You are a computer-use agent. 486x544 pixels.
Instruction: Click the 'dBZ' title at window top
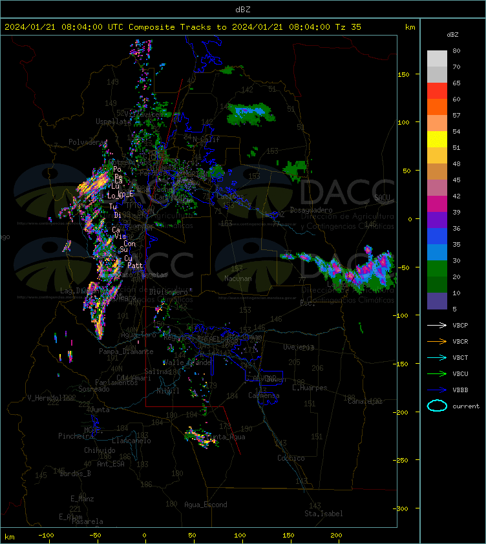click(x=242, y=10)
